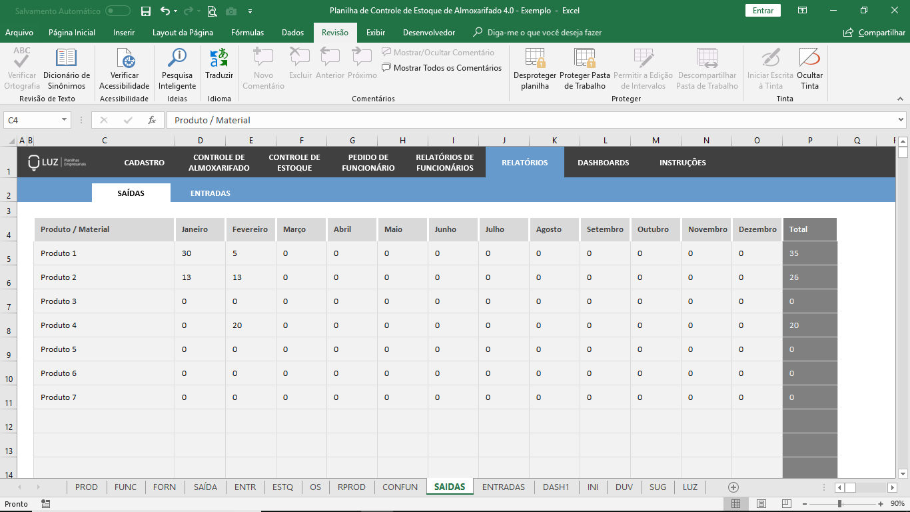Click the Ocultar Tinta icon

click(809, 59)
